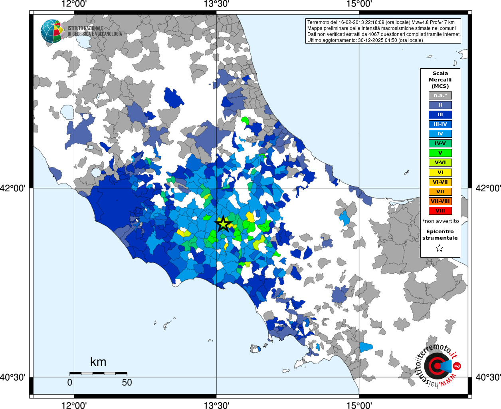Screen dimensions: 501x409
Task: Select the IV-V intensity legend swatch
Action: coord(440,143)
